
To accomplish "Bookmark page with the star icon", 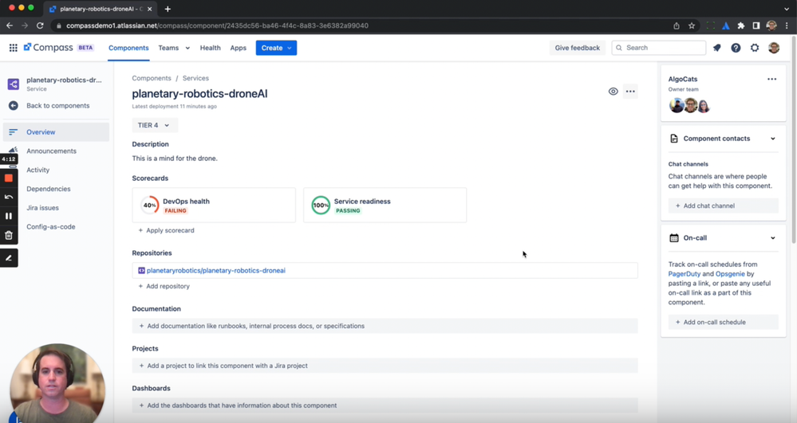I will [x=692, y=25].
